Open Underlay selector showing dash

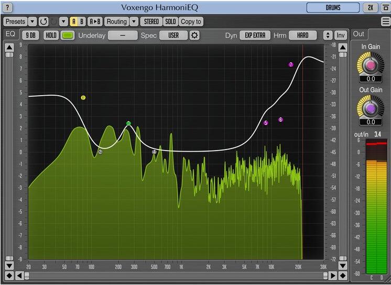coord(123,36)
